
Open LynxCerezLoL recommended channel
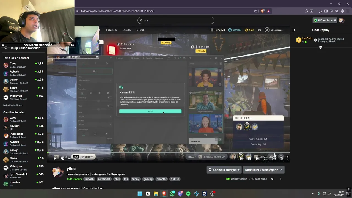[x=23, y=176]
